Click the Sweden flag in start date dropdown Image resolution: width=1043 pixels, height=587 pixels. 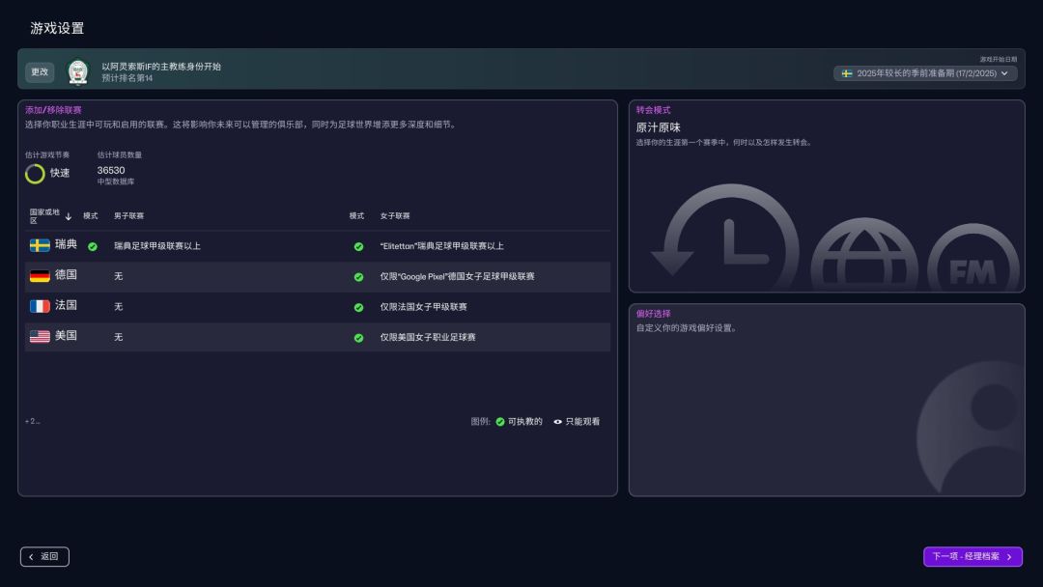[x=847, y=73]
